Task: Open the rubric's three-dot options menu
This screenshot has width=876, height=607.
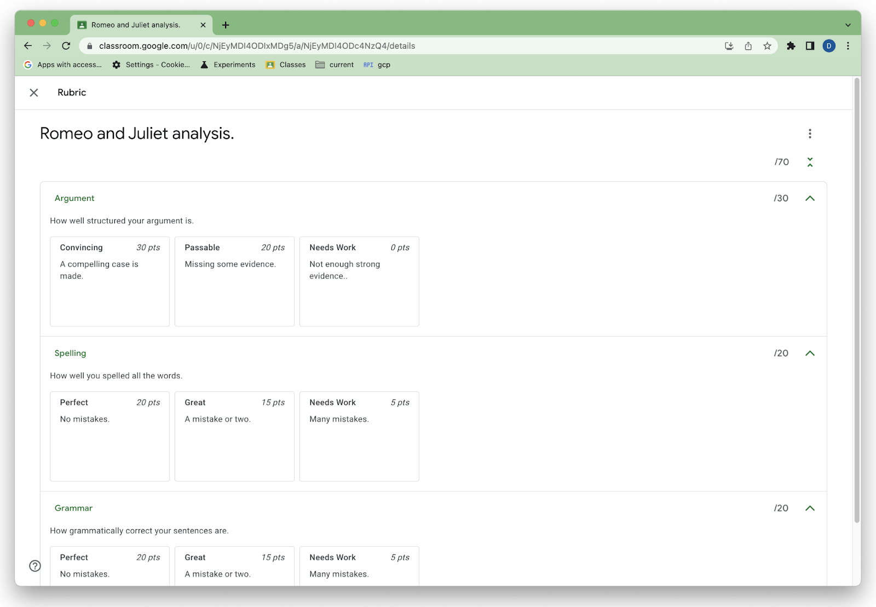Action: click(x=810, y=133)
